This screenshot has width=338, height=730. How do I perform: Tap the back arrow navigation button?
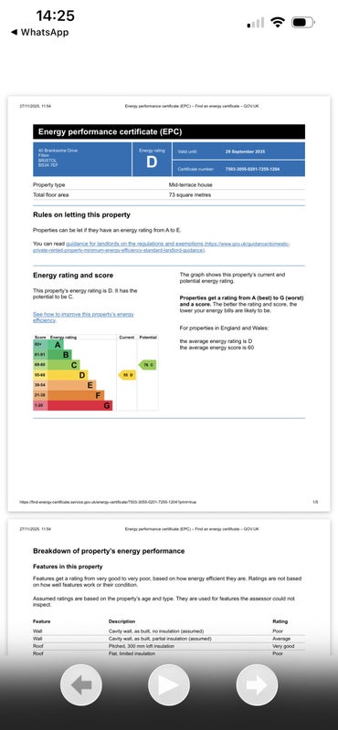(x=80, y=685)
